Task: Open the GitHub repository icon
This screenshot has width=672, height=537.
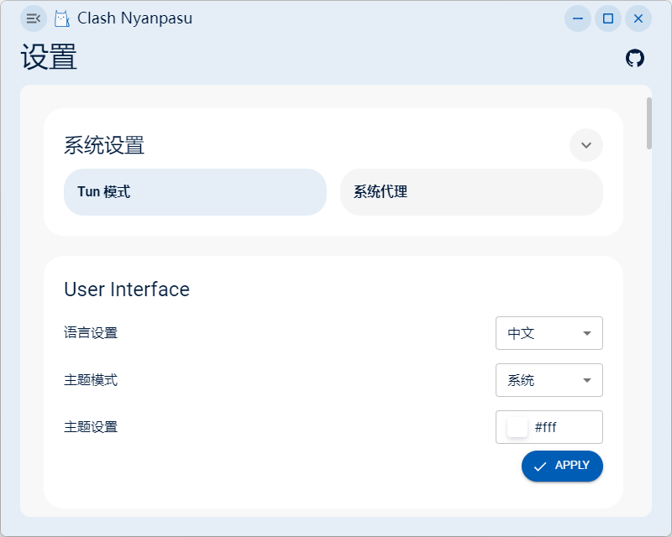Action: [x=635, y=58]
